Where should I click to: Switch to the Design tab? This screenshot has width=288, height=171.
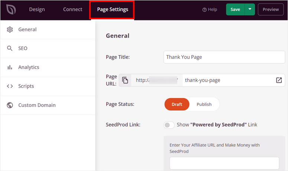(37, 10)
